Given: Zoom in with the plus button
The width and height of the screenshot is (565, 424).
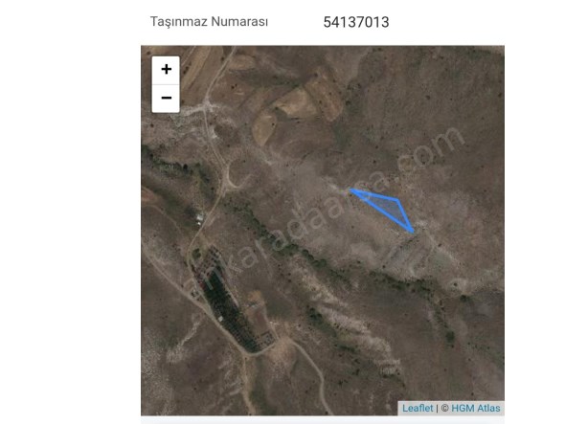Looking at the screenshot, I should pos(166,70).
